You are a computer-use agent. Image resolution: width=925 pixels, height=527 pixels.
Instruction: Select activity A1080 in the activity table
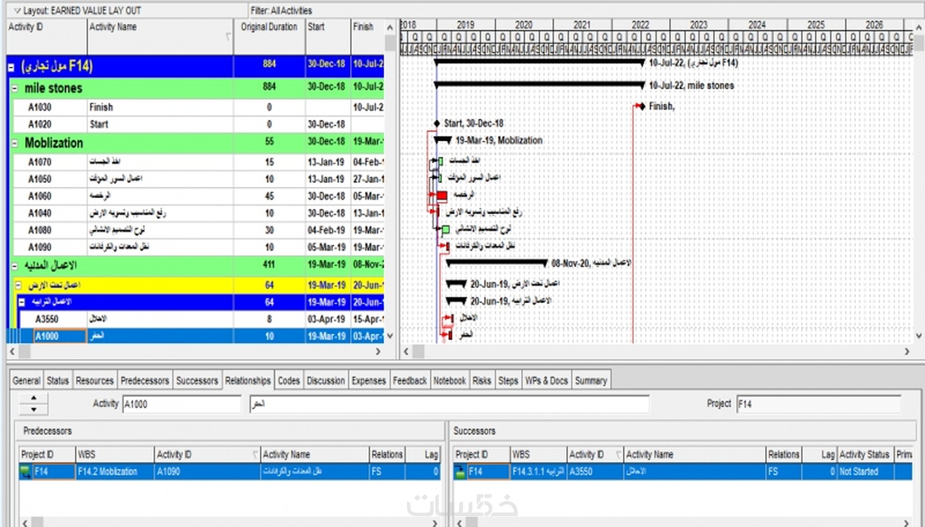click(x=198, y=230)
